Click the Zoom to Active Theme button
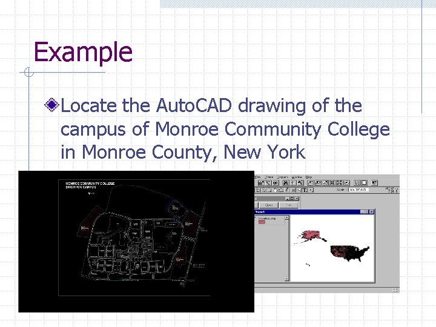This screenshot has height=327, width=436. coord(318,183)
